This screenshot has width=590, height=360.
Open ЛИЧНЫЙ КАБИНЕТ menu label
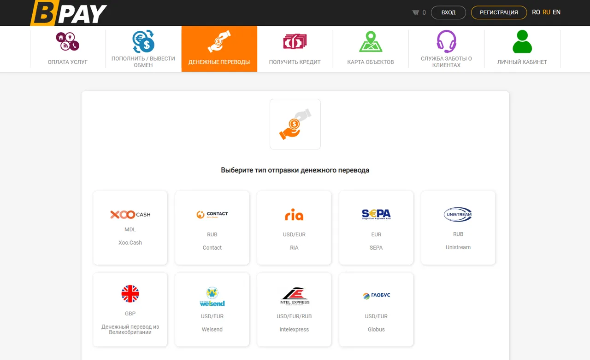point(522,62)
